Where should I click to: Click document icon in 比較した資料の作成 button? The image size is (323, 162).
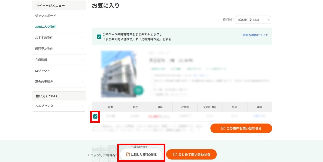point(128,154)
